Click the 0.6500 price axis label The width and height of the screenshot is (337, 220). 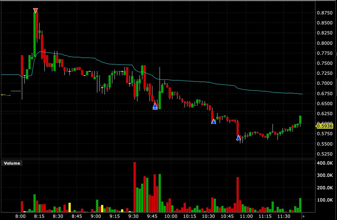(325, 104)
